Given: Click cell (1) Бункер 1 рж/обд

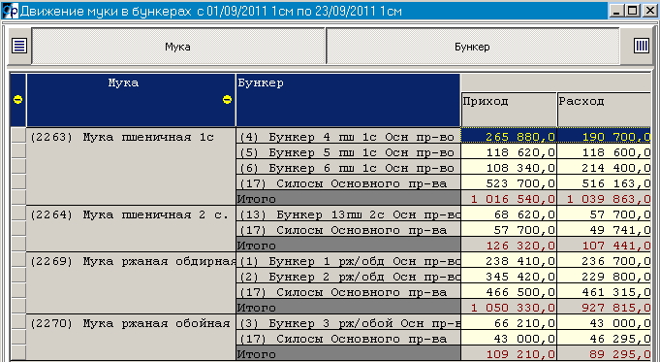Looking at the screenshot, I should pyautogui.click(x=348, y=260).
